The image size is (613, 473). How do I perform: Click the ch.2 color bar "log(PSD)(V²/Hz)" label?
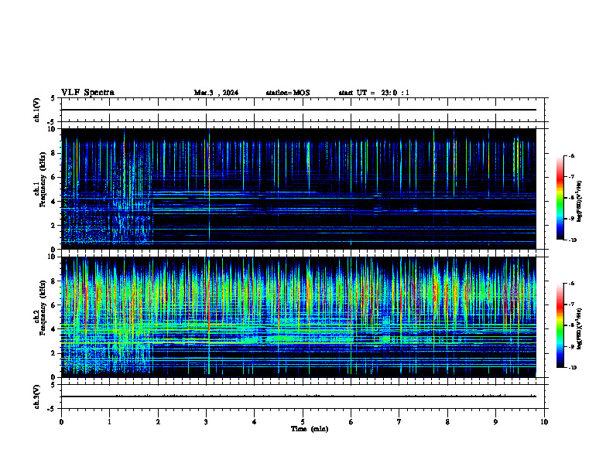click(x=580, y=328)
